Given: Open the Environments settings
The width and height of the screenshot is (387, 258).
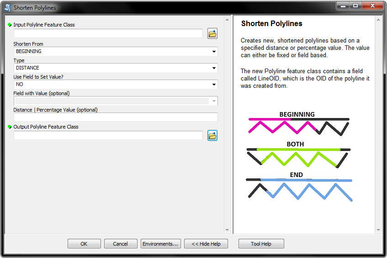Looking at the screenshot, I should pyautogui.click(x=160, y=244).
